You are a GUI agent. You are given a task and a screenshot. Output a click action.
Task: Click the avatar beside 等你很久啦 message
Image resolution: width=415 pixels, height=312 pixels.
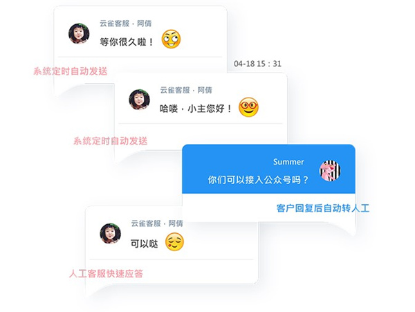click(79, 34)
